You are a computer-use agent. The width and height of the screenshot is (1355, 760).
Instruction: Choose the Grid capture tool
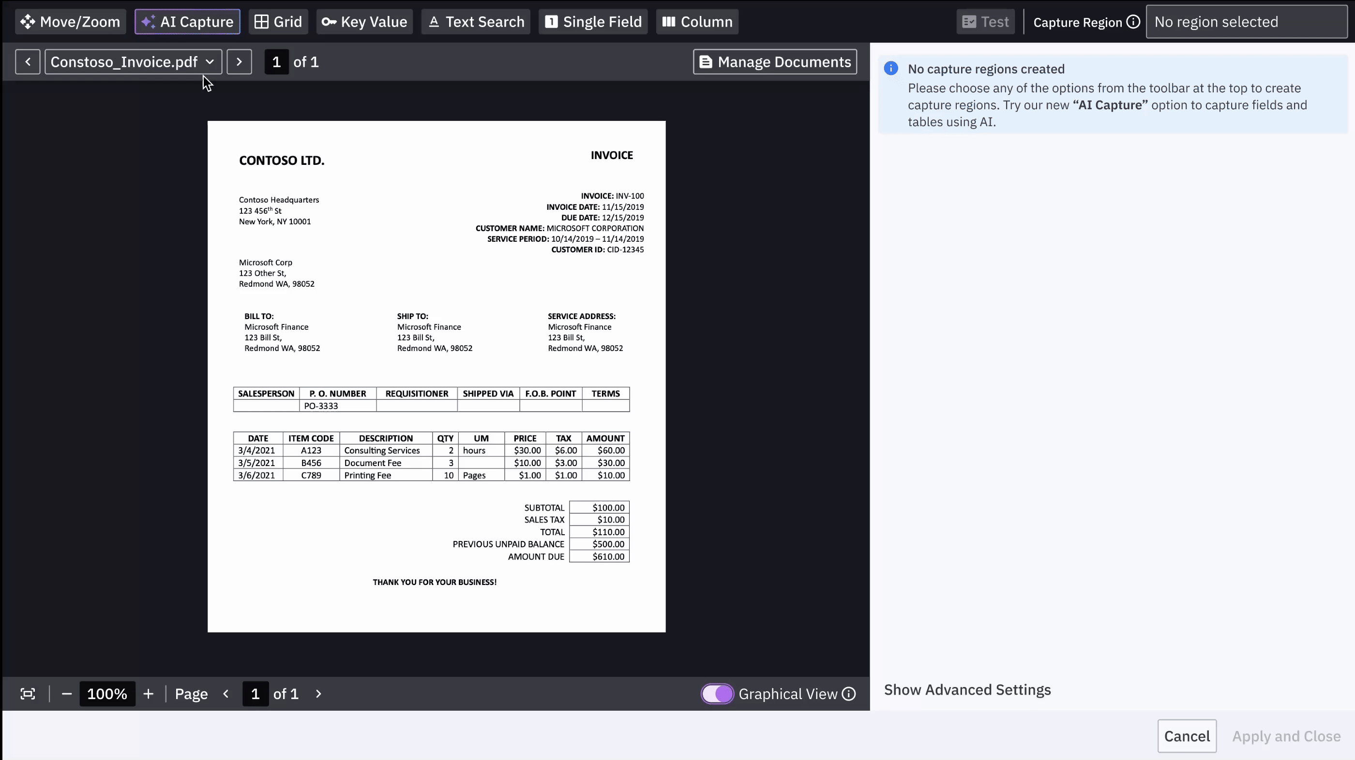click(278, 22)
